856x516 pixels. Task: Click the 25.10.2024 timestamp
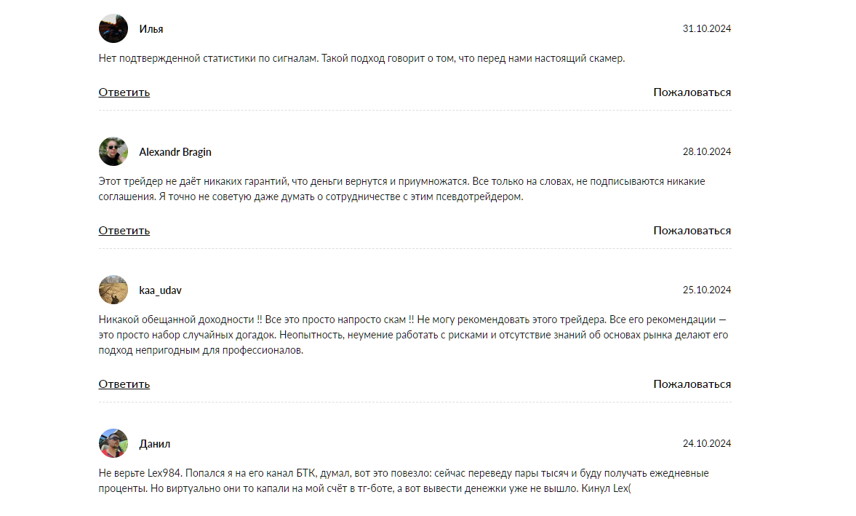point(706,290)
